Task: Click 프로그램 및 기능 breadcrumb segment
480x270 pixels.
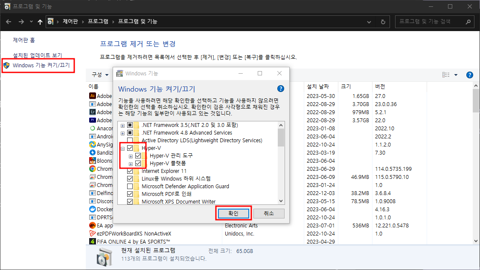Action: [138, 21]
